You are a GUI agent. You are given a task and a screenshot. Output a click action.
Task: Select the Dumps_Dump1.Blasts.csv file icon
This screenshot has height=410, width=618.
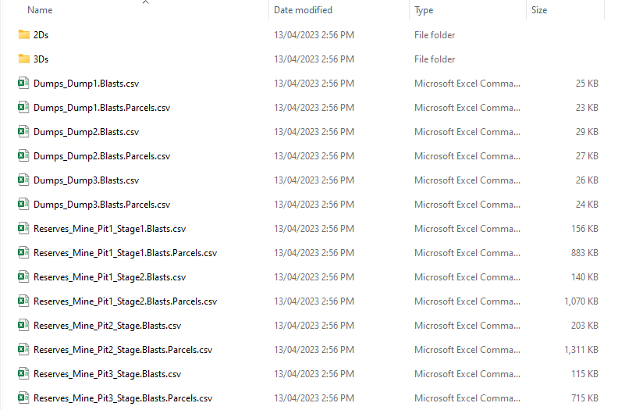[23, 84]
